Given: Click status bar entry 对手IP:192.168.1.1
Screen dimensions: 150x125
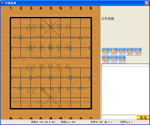Looking at the screenshot, I should pyautogui.click(x=101, y=122).
